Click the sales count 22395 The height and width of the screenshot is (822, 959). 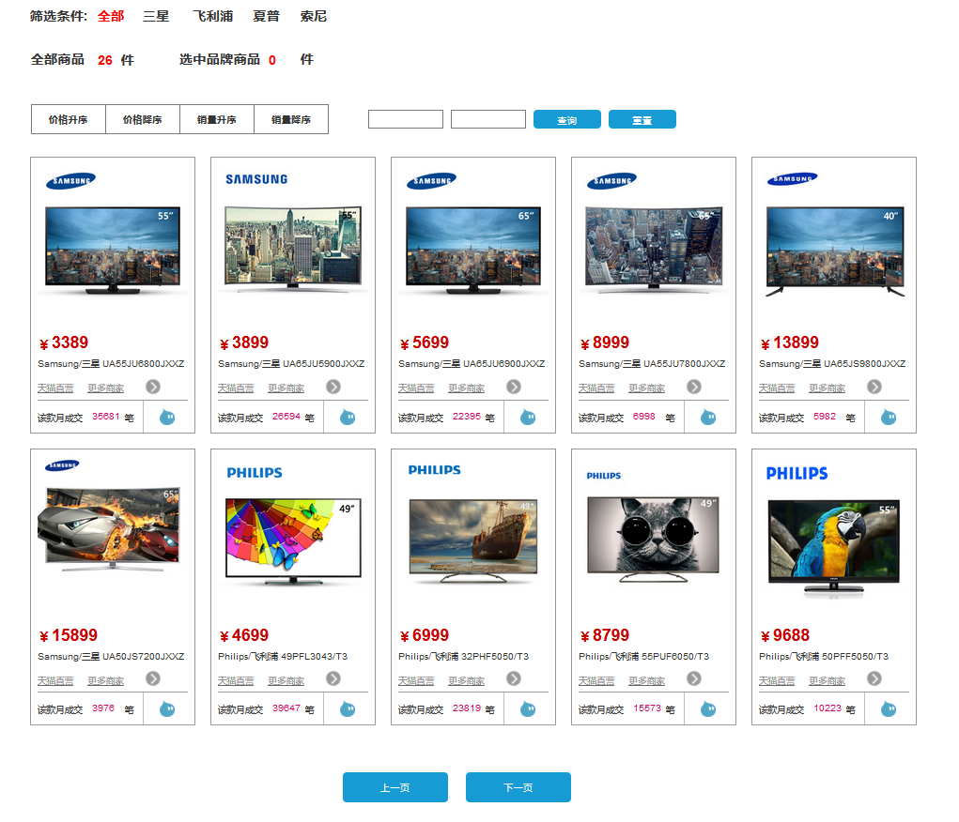click(x=467, y=417)
